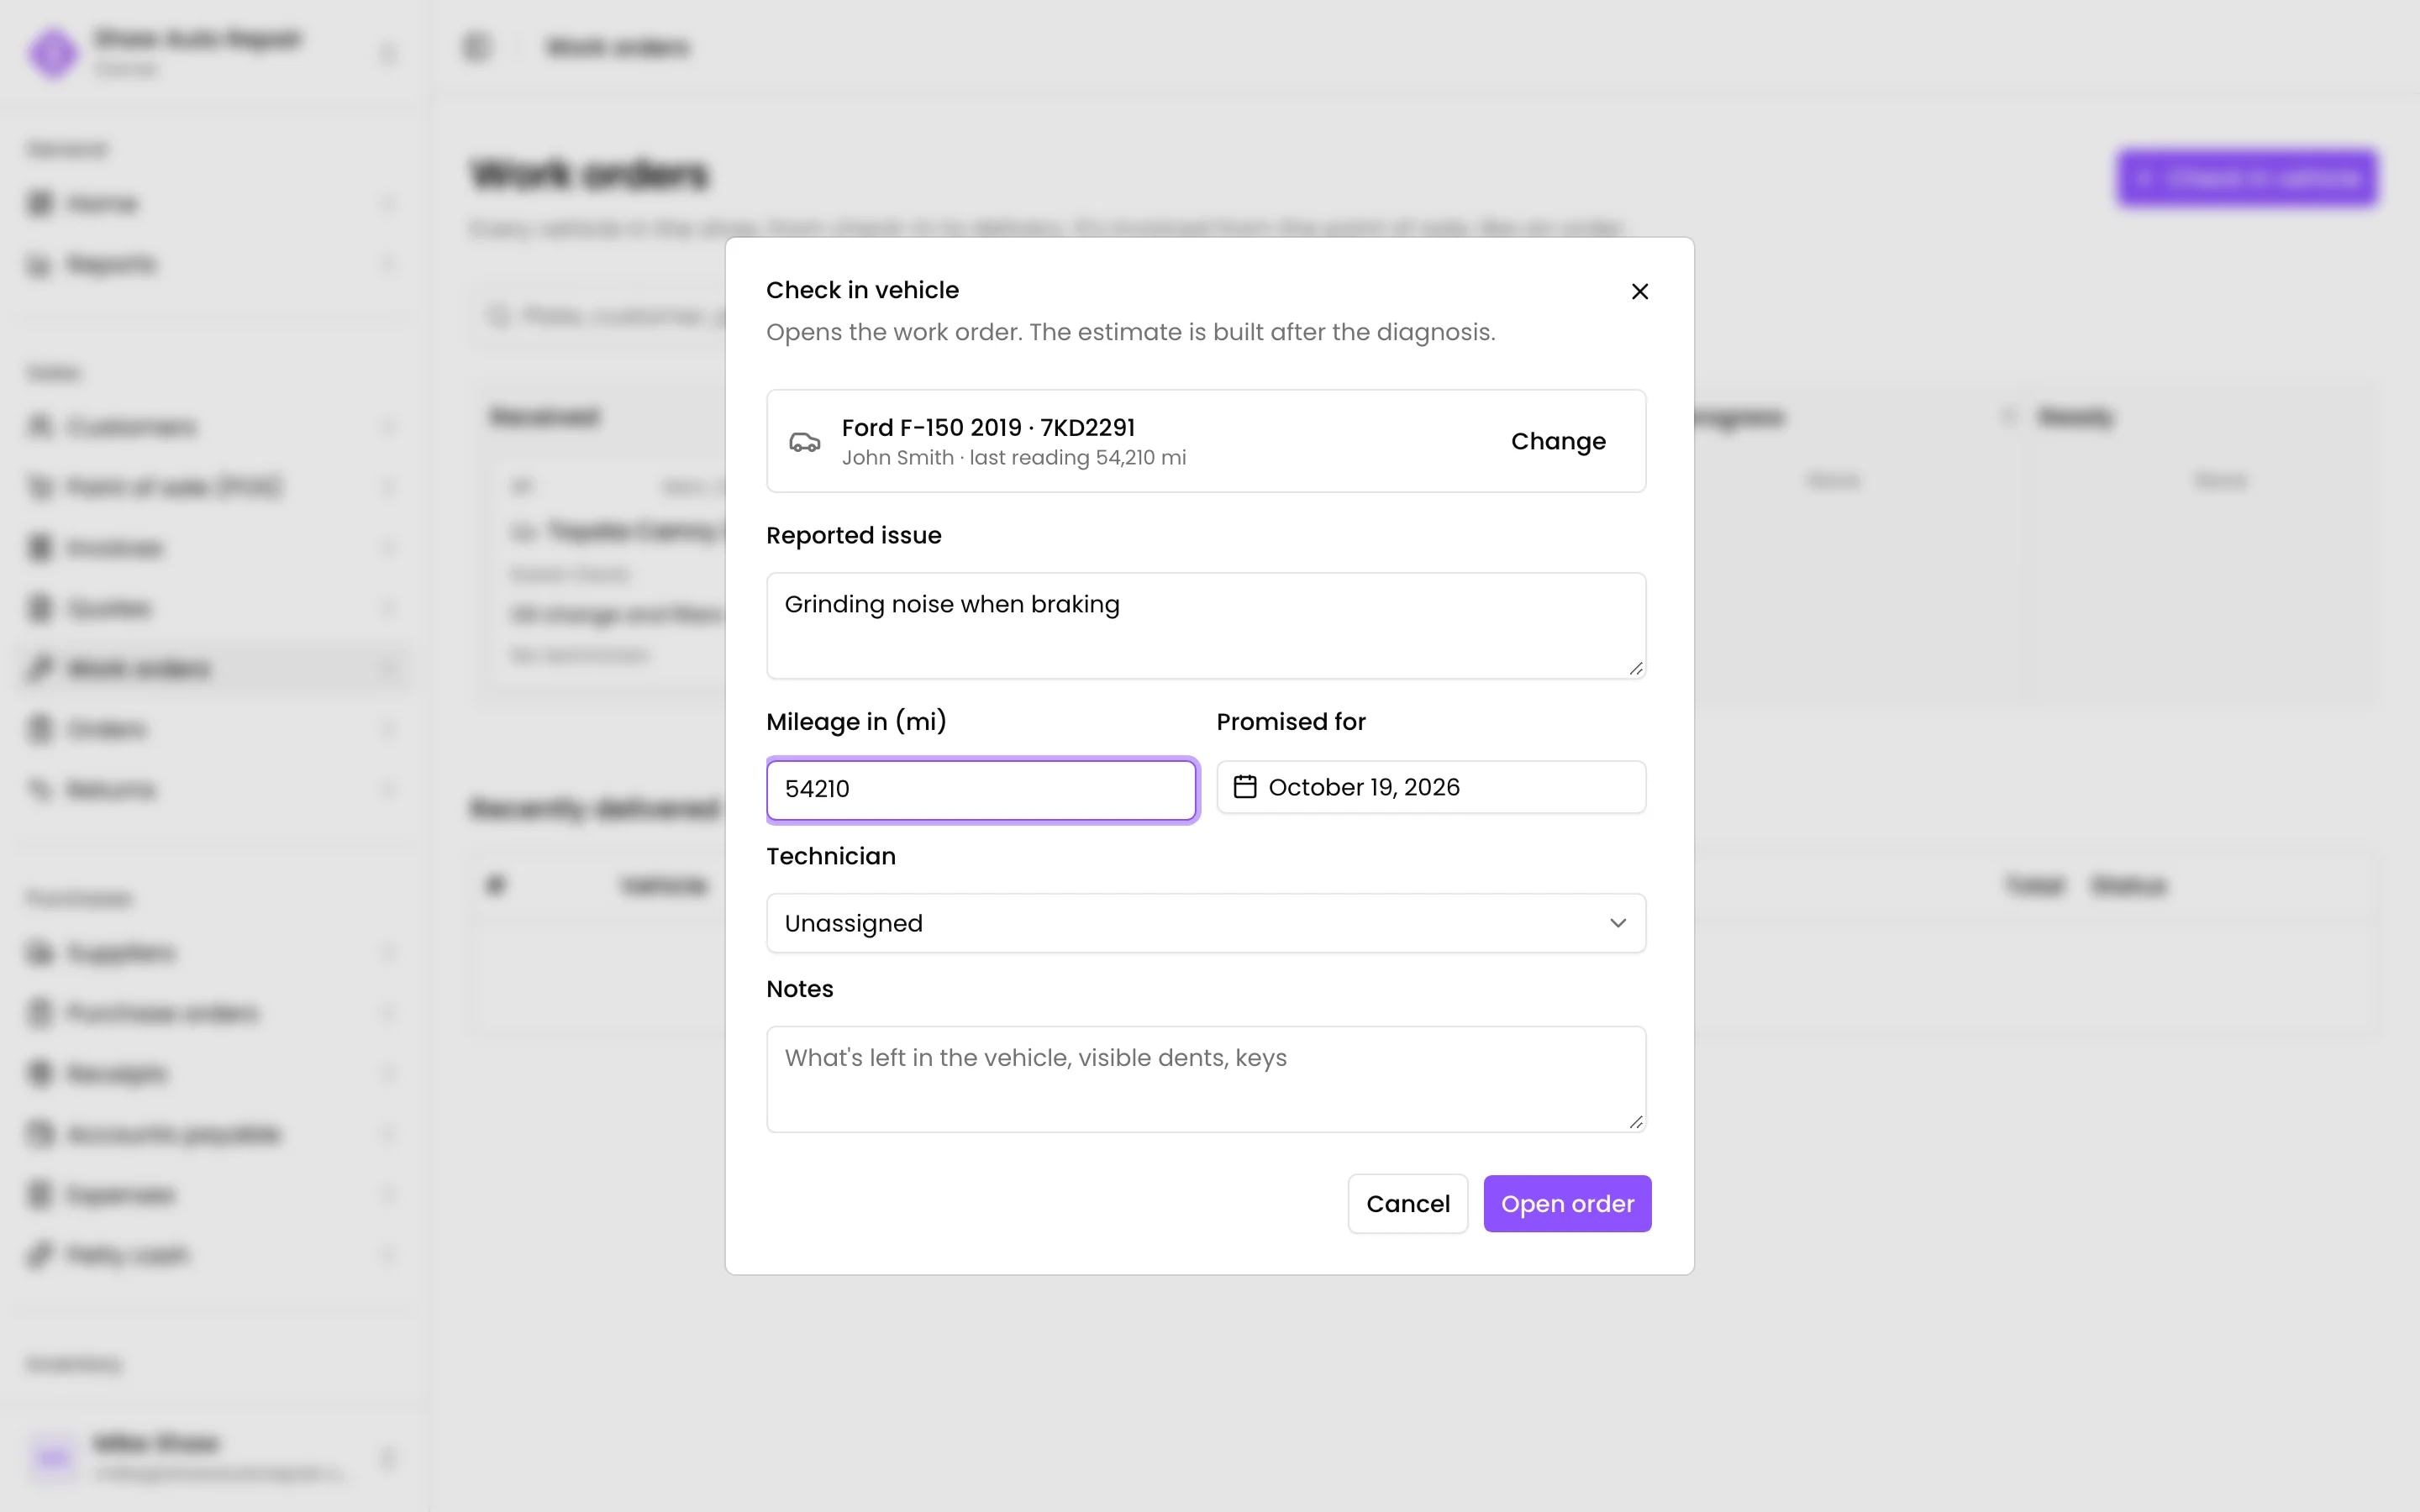Cancel the vehicle check-in
This screenshot has width=2420, height=1512.
click(1407, 1203)
